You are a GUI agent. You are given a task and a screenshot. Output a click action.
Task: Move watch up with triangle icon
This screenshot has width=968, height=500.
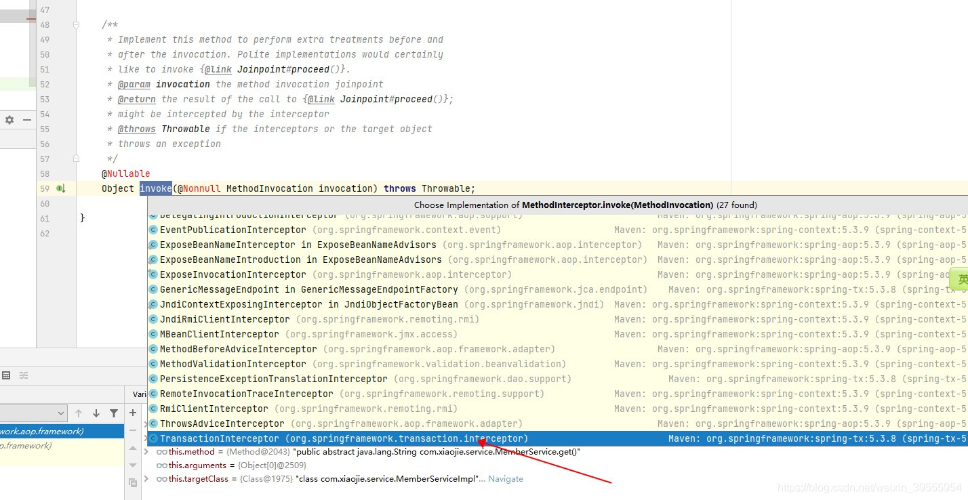[133, 448]
